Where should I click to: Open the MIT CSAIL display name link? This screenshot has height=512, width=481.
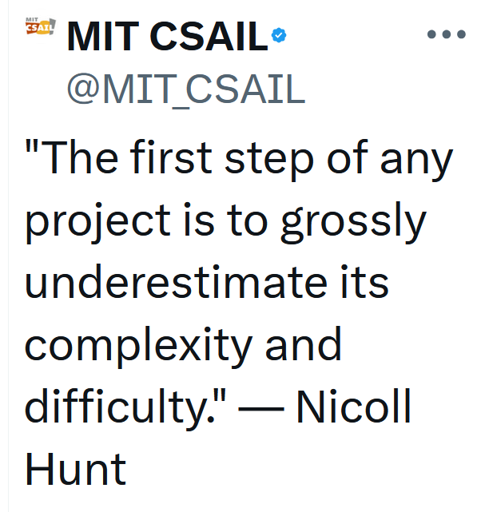click(x=167, y=36)
